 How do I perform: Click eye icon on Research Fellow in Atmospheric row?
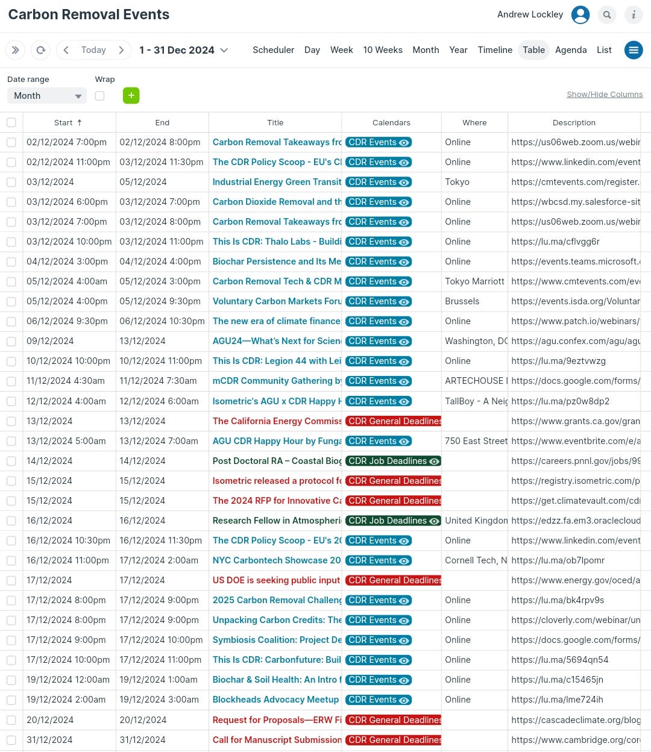point(435,521)
